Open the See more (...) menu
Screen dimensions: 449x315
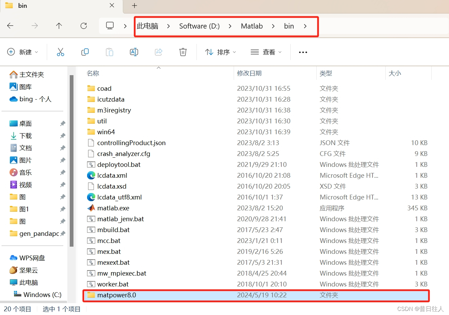tap(303, 52)
